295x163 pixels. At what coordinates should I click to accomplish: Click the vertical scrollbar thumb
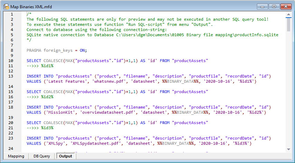coord(289,25)
